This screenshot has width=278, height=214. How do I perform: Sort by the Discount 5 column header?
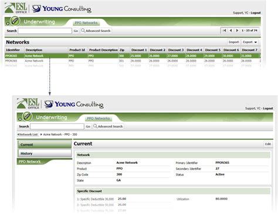(x=213, y=50)
